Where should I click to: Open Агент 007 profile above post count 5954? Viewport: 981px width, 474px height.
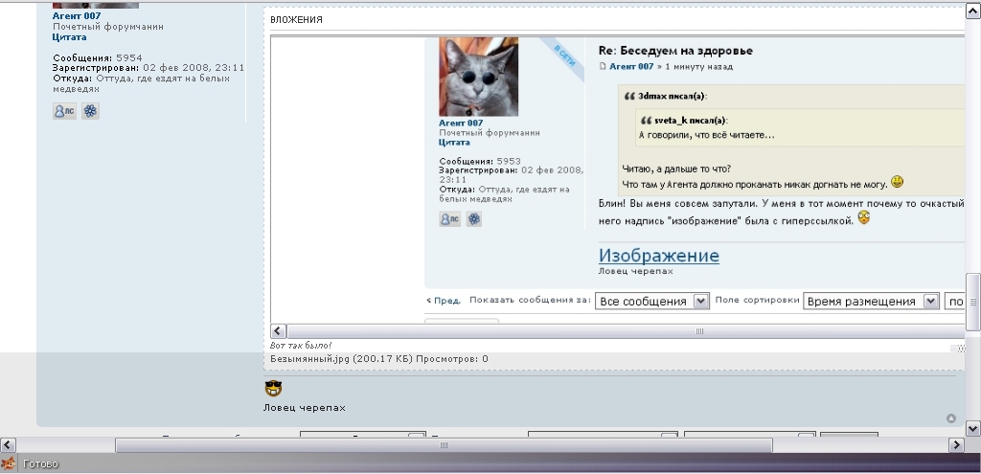[x=77, y=16]
